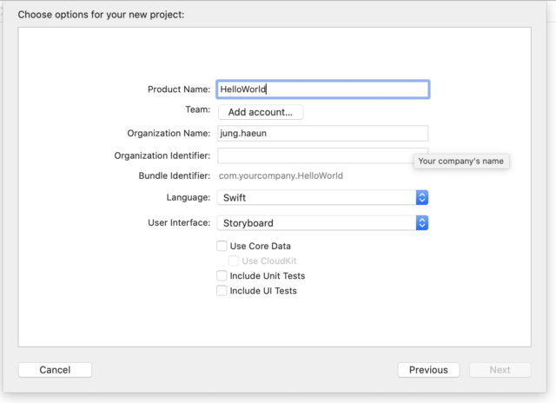This screenshot has height=403, width=556.
Task: Click the Add account... button
Action: [x=261, y=112]
